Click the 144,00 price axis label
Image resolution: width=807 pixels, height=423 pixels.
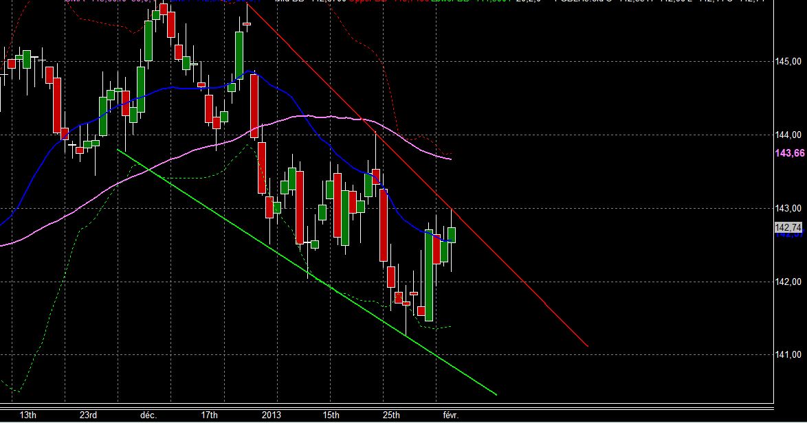(788, 135)
